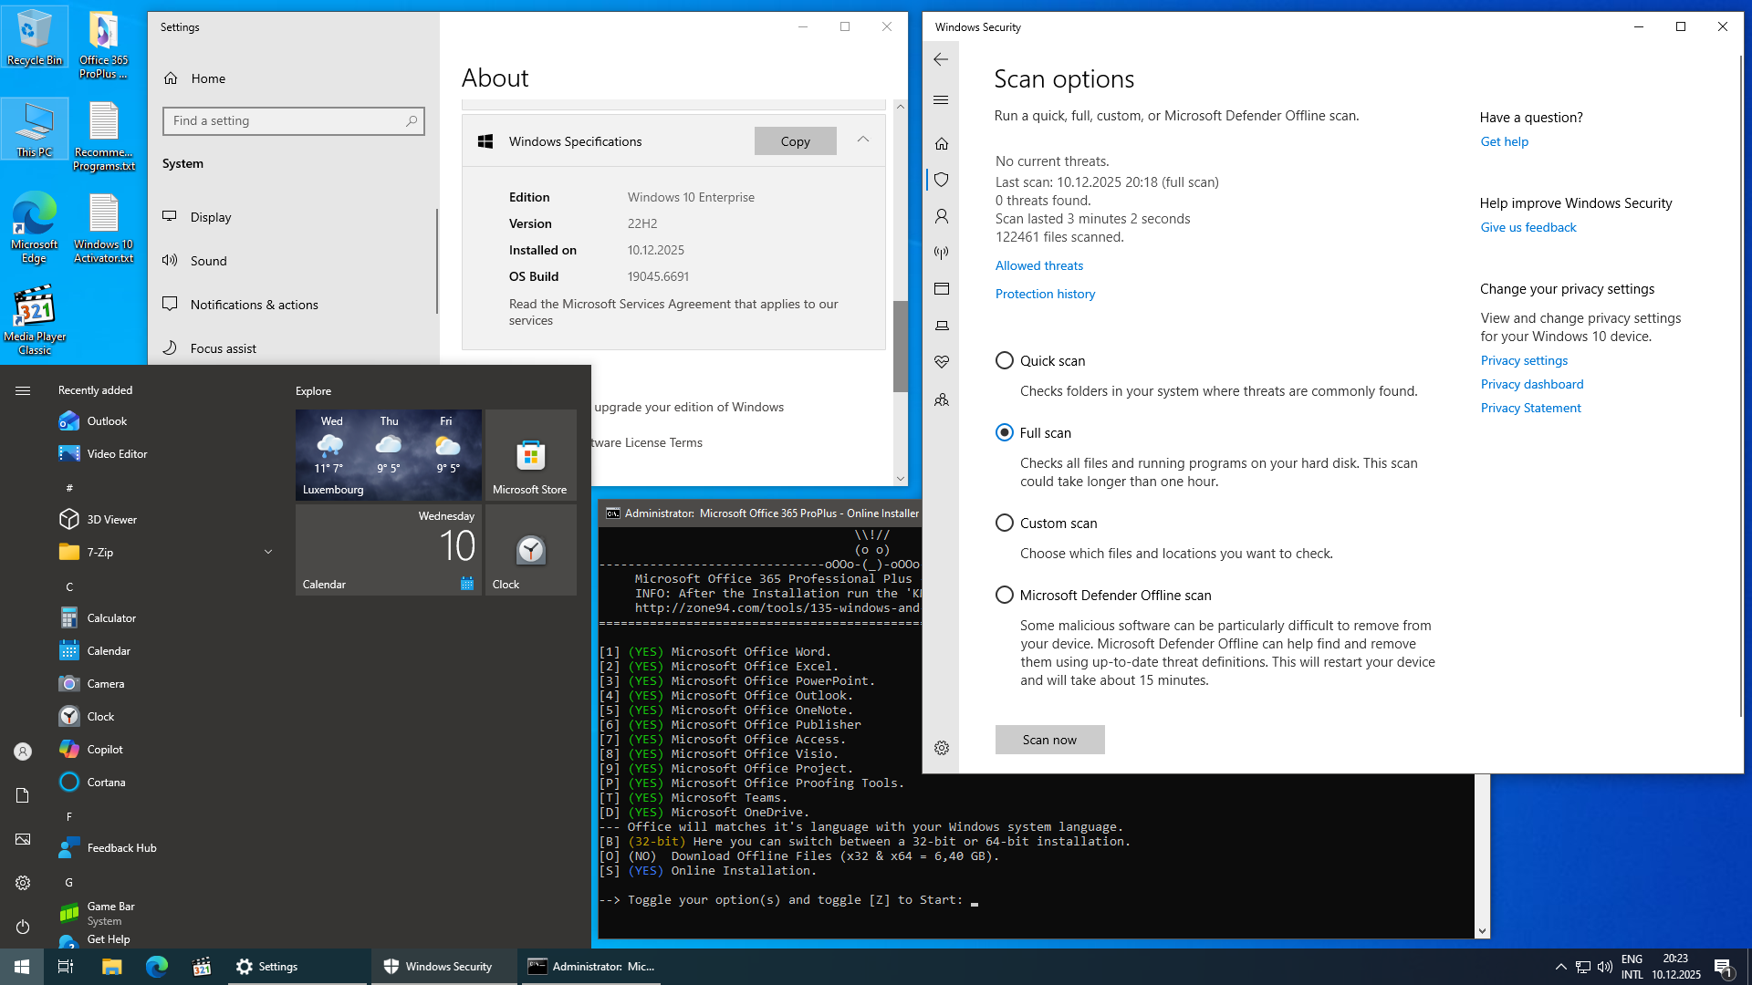This screenshot has width=1752, height=985.
Task: Select Firewall & network protection icon
Action: pos(942,253)
